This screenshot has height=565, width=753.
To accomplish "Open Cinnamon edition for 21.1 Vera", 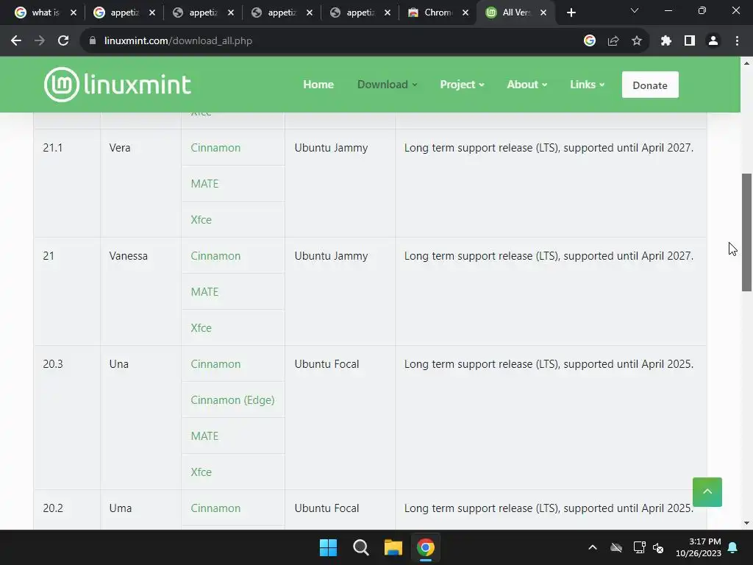I will 215,148.
